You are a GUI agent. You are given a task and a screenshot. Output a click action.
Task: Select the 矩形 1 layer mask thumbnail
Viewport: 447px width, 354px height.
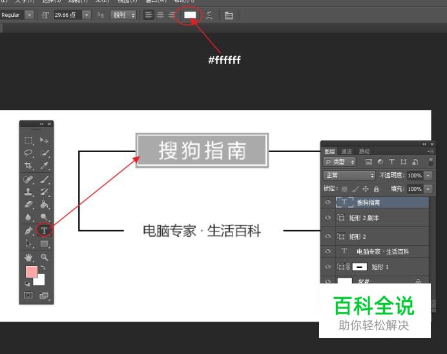coord(360,267)
